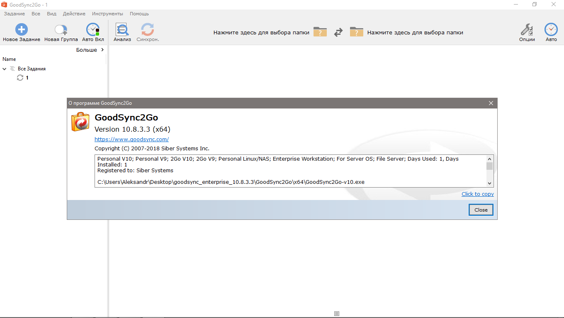The height and width of the screenshot is (318, 564).
Task: Open the Помощь menu
Action: [139, 14]
